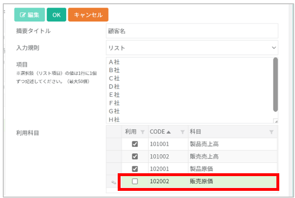Click the filter icon in 科目 column header

point(271,132)
